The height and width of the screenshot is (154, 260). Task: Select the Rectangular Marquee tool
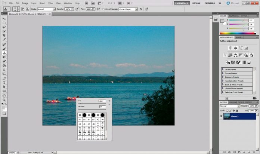(4, 23)
